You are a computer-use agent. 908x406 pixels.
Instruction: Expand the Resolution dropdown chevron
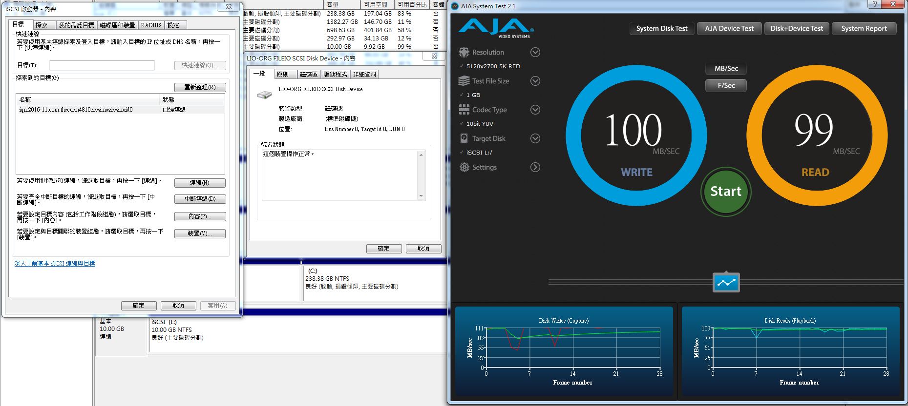(535, 52)
